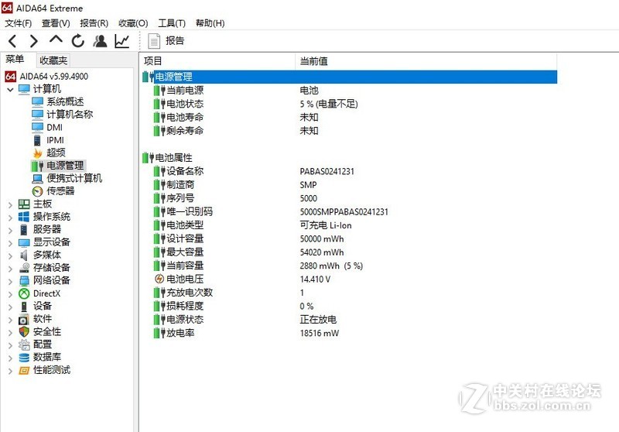Expand the 操作系统 tree node
The height and width of the screenshot is (432, 619).
[10, 218]
